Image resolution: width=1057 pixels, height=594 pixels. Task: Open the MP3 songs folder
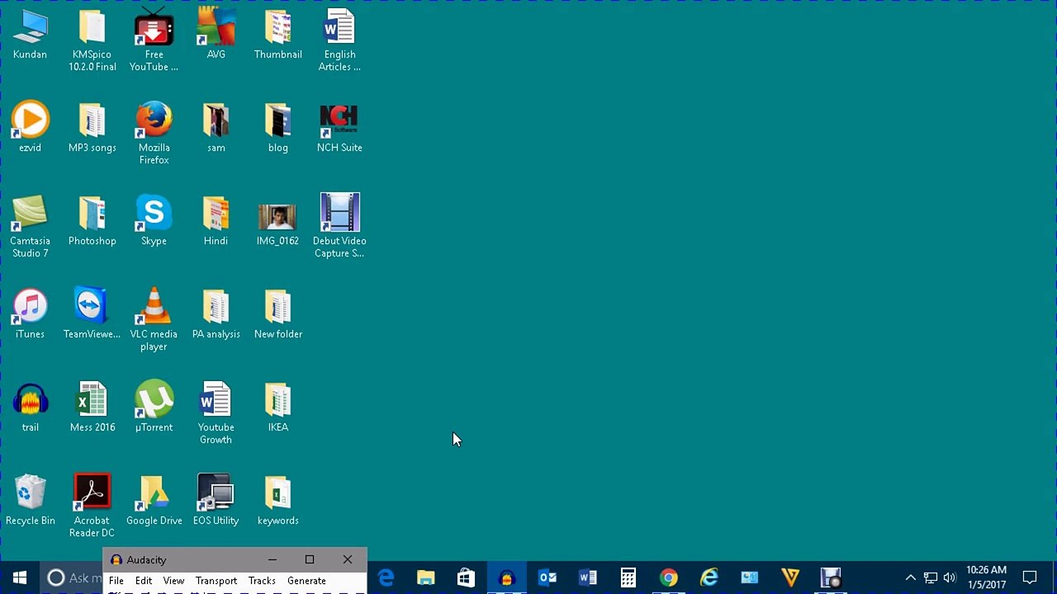pyautogui.click(x=92, y=128)
